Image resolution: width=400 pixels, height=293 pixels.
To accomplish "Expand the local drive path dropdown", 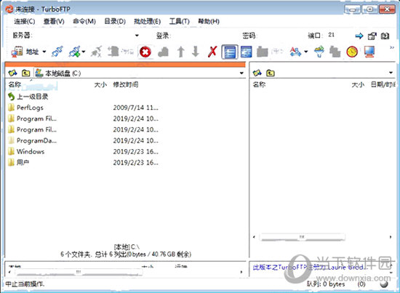I will [x=241, y=73].
